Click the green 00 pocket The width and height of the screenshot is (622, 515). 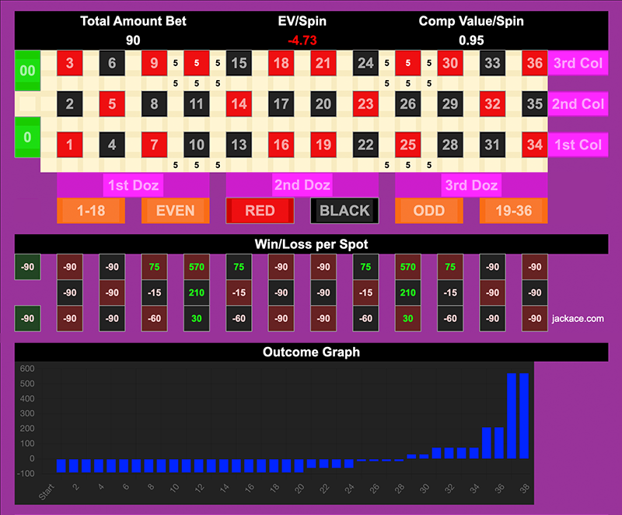(x=27, y=70)
